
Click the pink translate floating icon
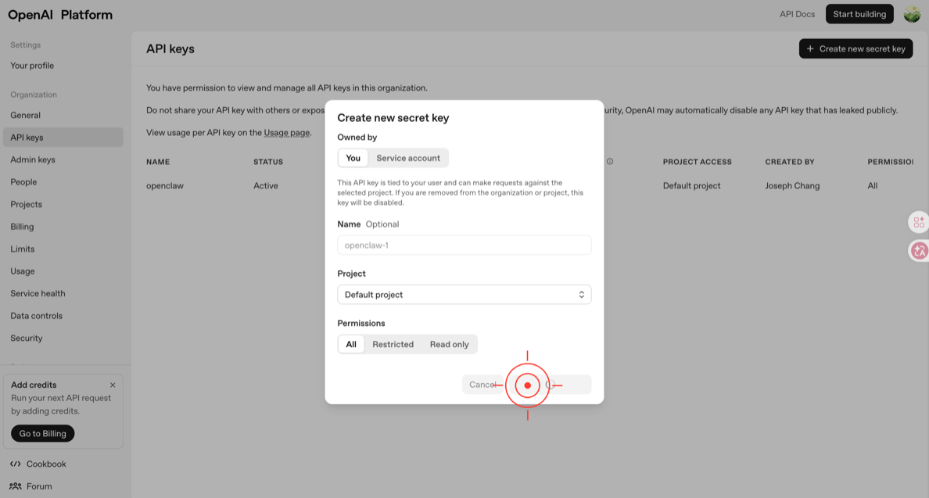(919, 251)
